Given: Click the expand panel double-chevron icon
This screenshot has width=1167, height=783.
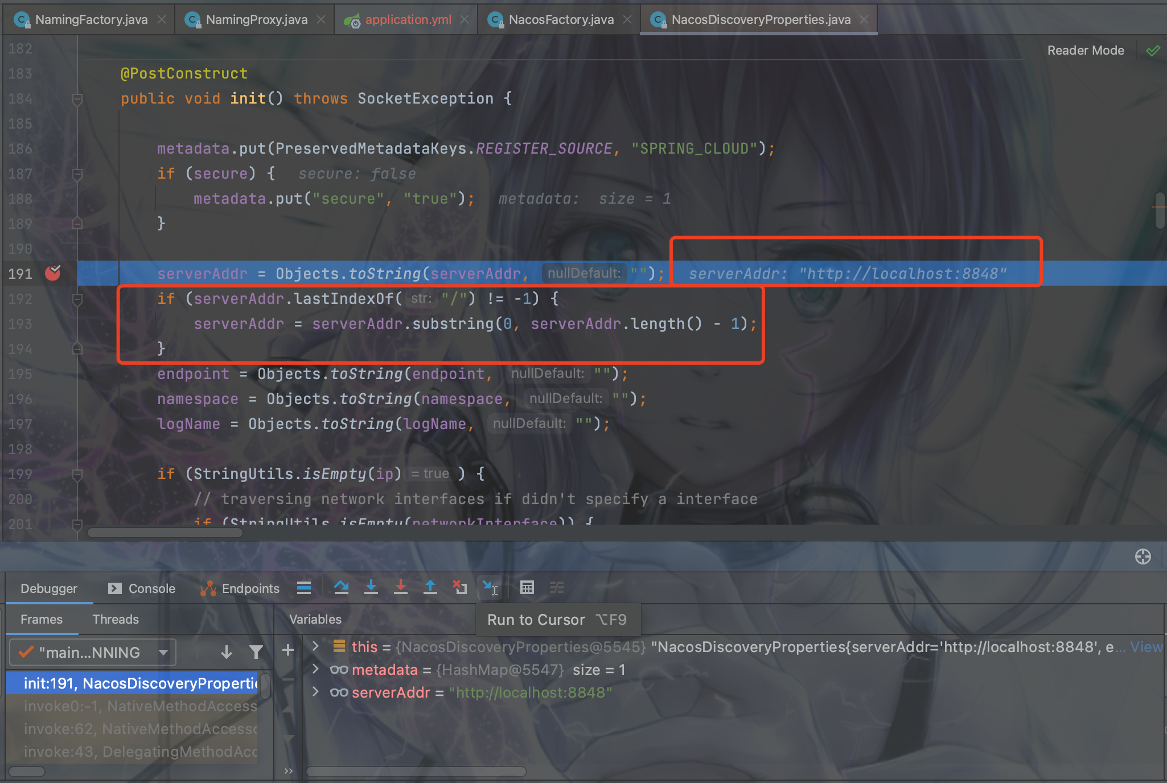Looking at the screenshot, I should (288, 771).
